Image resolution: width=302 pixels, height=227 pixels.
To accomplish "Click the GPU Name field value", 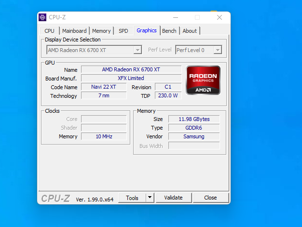I will coord(131,69).
